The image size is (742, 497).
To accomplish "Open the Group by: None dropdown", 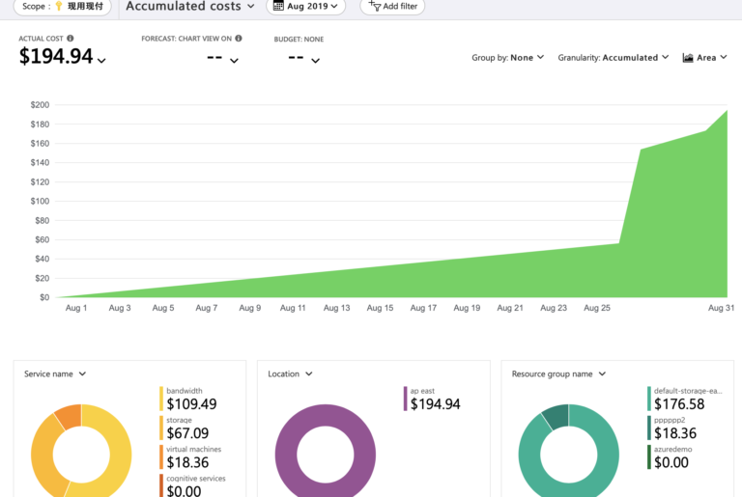I will (508, 58).
